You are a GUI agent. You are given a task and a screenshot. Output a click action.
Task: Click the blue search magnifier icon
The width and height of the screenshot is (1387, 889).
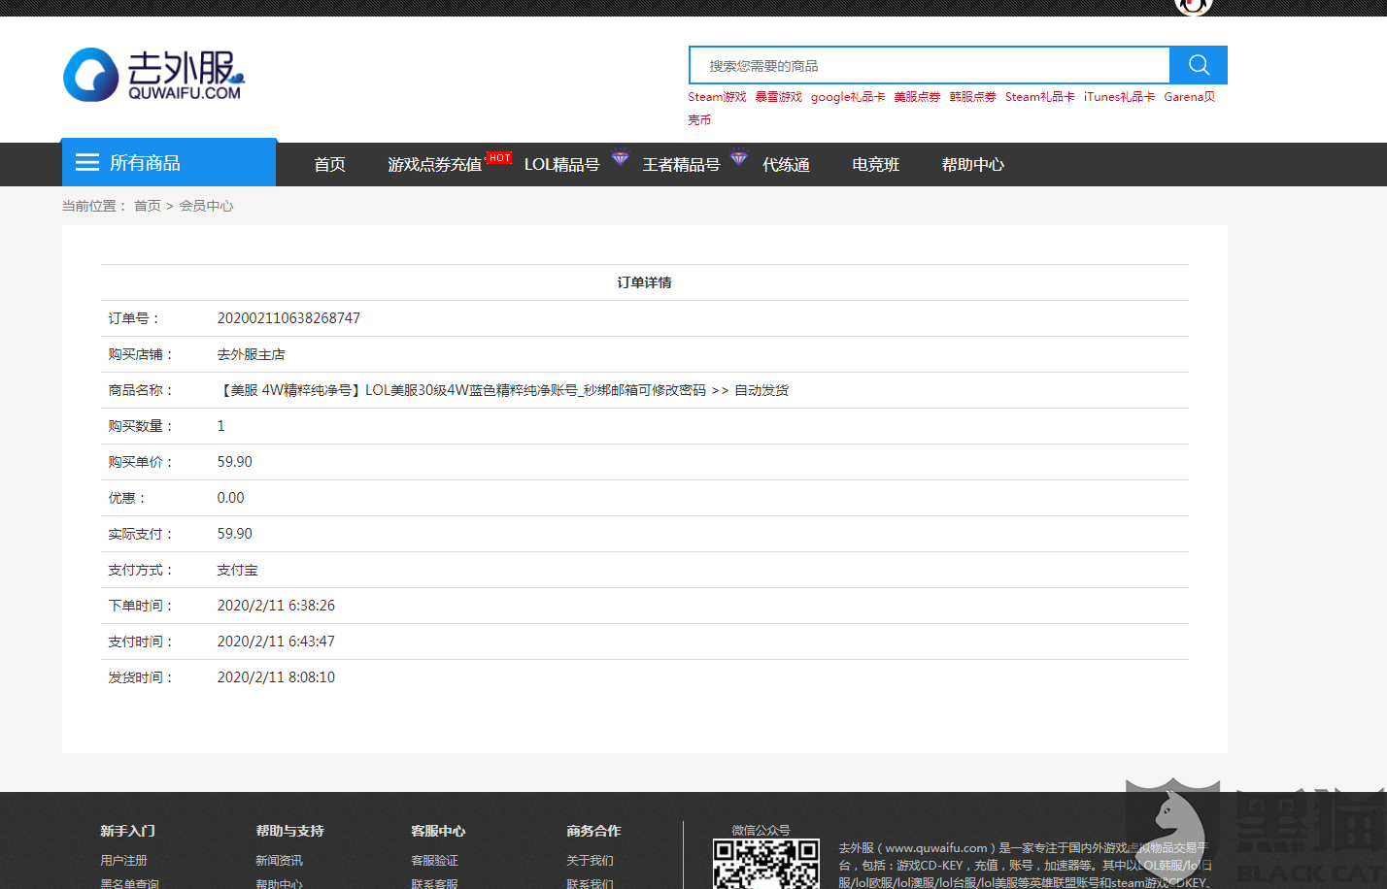pos(1198,64)
